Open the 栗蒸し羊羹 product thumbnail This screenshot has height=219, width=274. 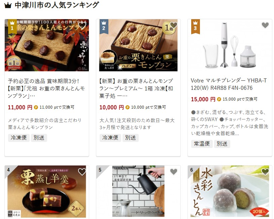[47, 191]
